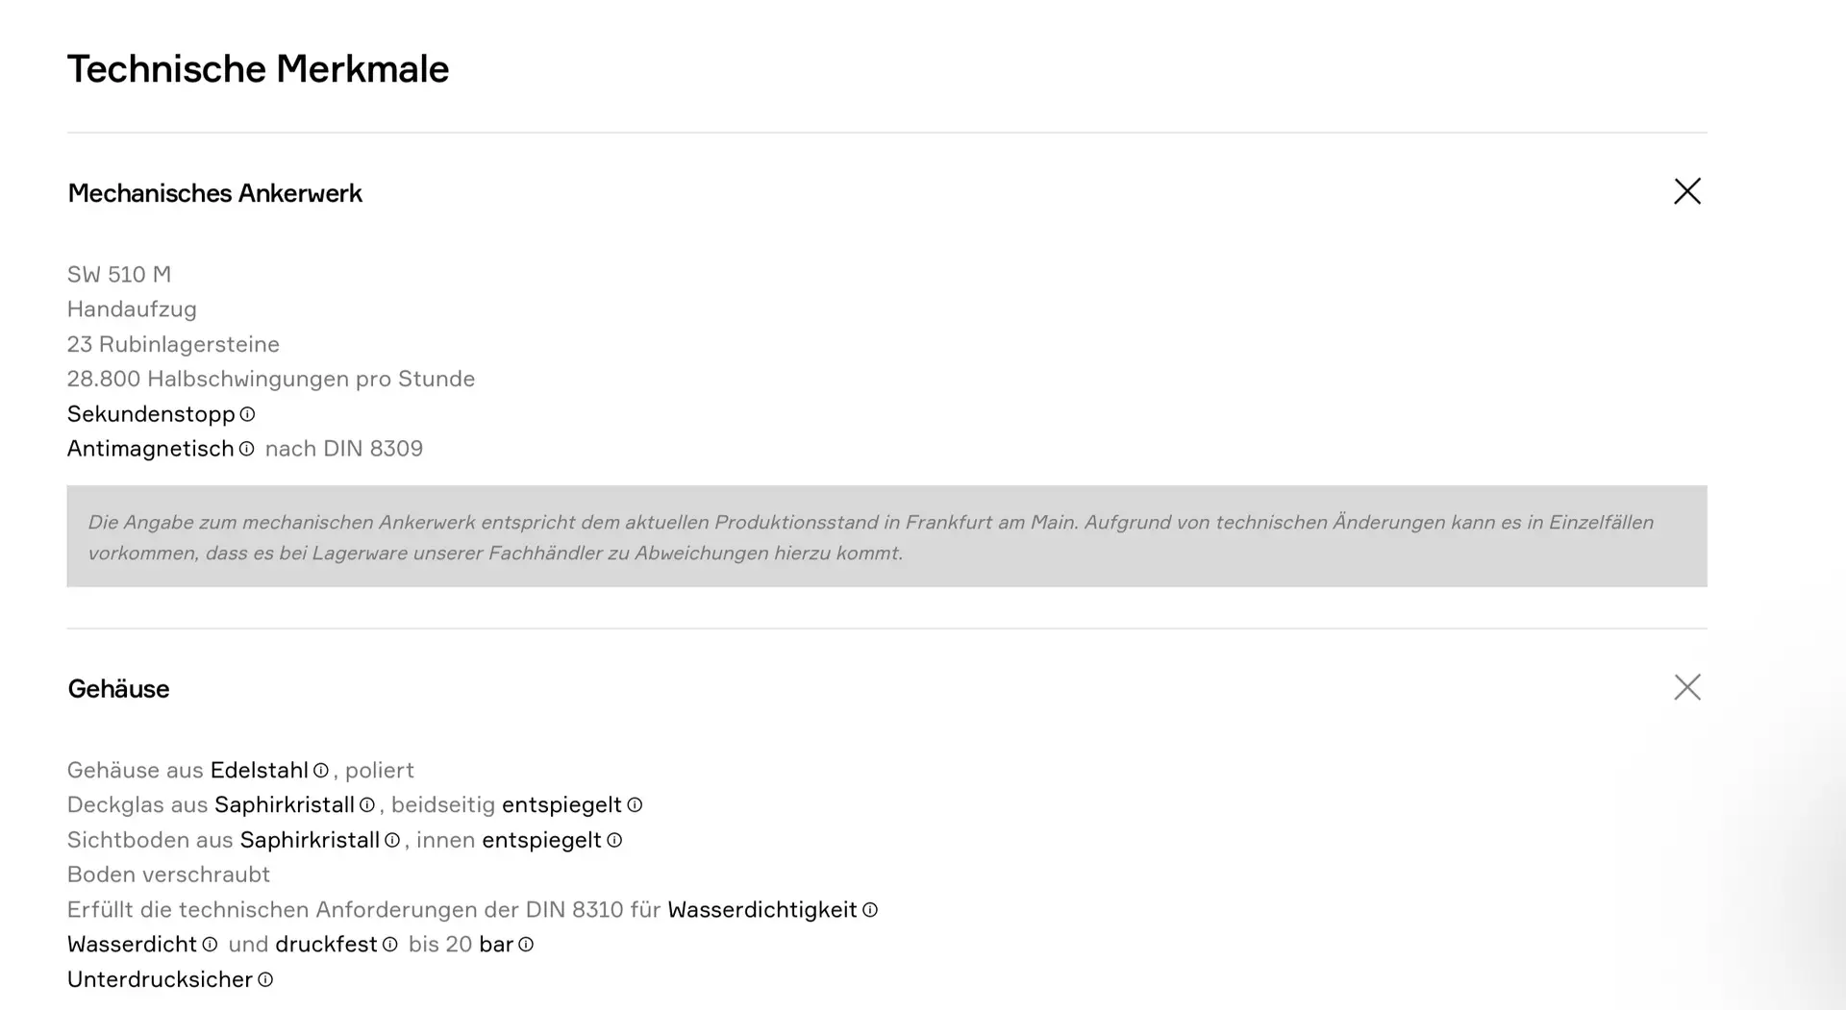Viewport: 1846px width, 1010px height.
Task: Click the Antimagnetisch term link
Action: pos(150,449)
